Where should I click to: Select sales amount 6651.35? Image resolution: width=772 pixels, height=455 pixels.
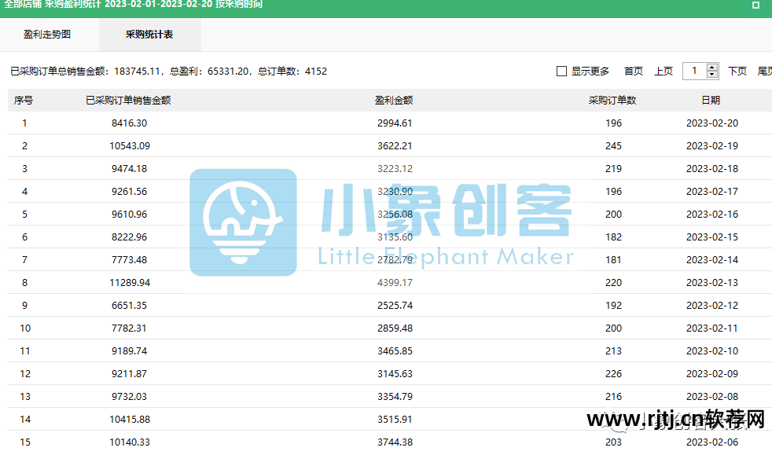[129, 306]
